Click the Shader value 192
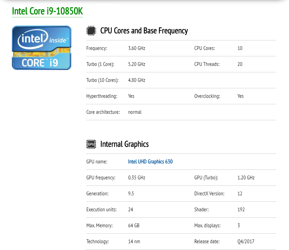The width and height of the screenshot is (289, 250). point(241,210)
